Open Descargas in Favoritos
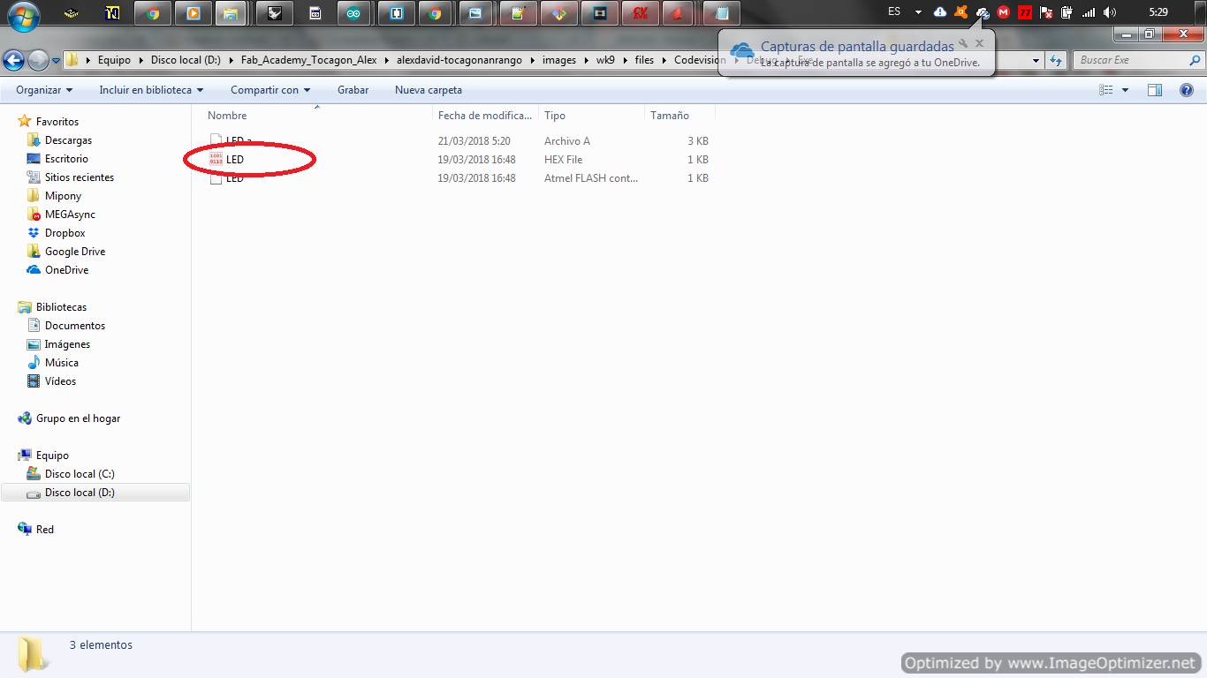Screen dimensions: 1207x678 pos(68,140)
